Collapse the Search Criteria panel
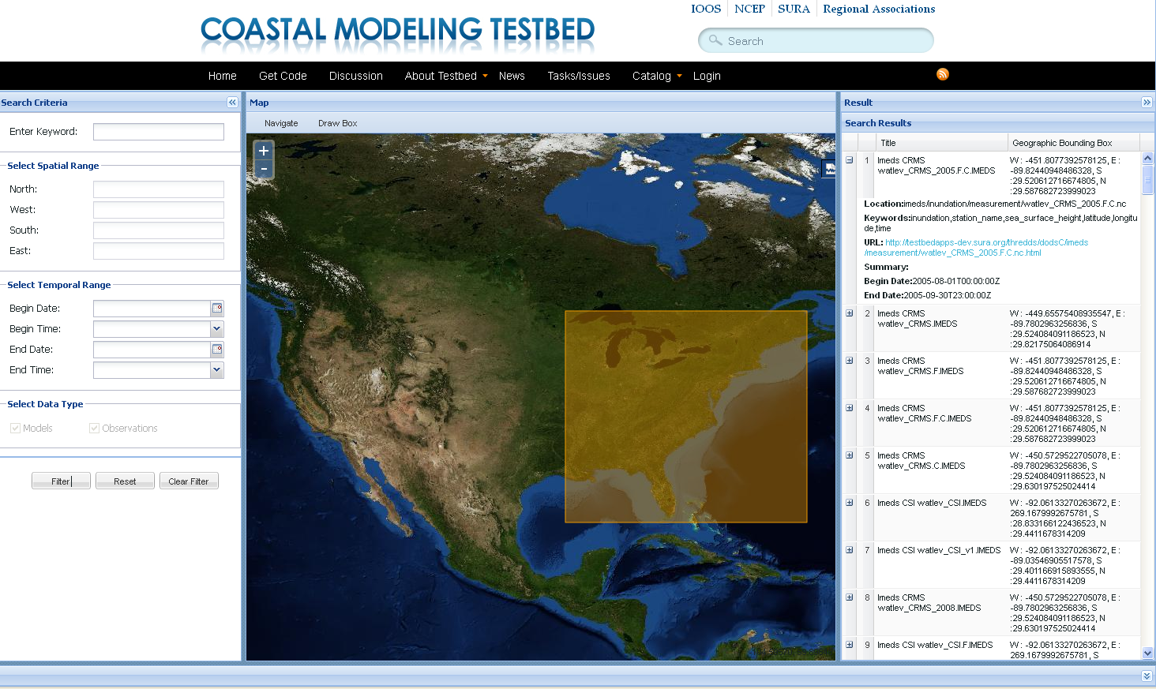1156x689 pixels. (232, 103)
